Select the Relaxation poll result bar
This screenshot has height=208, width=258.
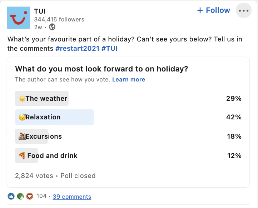(54, 117)
